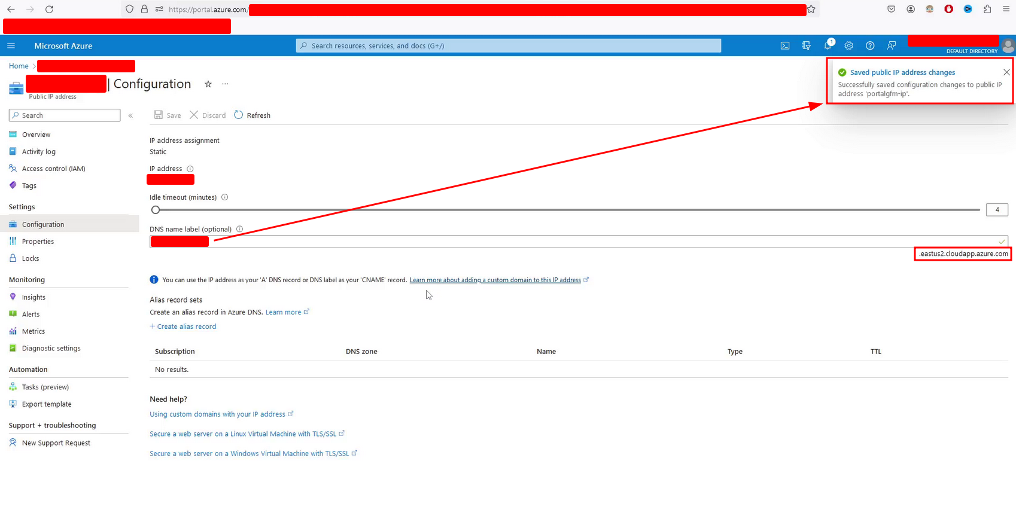Pin the resource with the star icon
This screenshot has width=1016, height=525.
tap(208, 84)
